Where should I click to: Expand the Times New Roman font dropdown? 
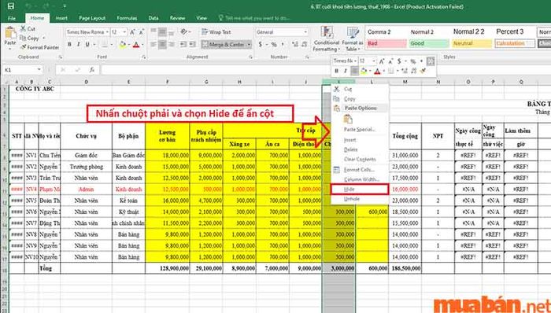106,32
